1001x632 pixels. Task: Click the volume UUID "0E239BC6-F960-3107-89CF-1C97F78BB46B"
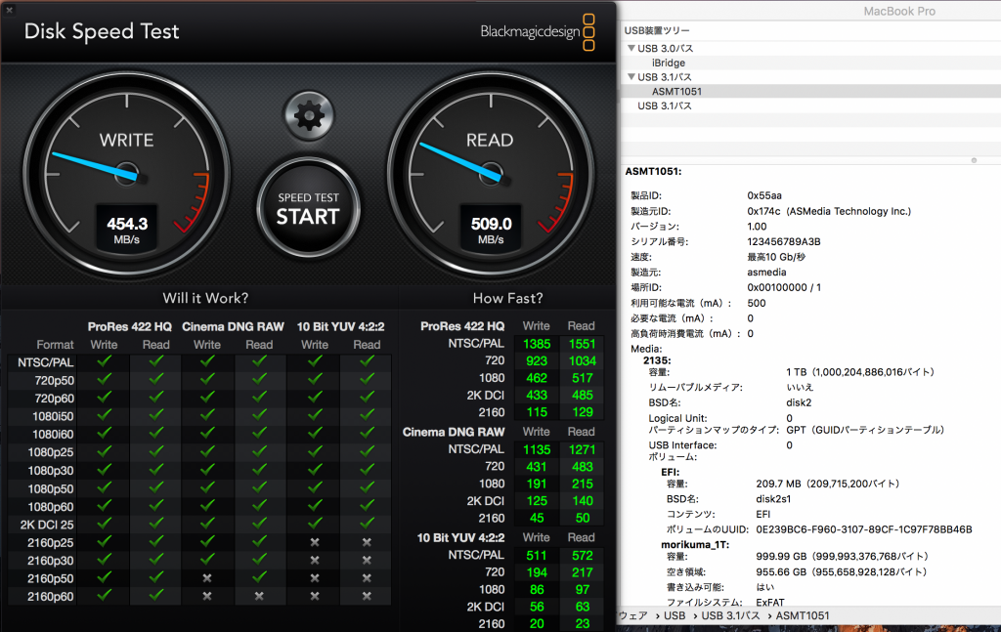coord(864,529)
